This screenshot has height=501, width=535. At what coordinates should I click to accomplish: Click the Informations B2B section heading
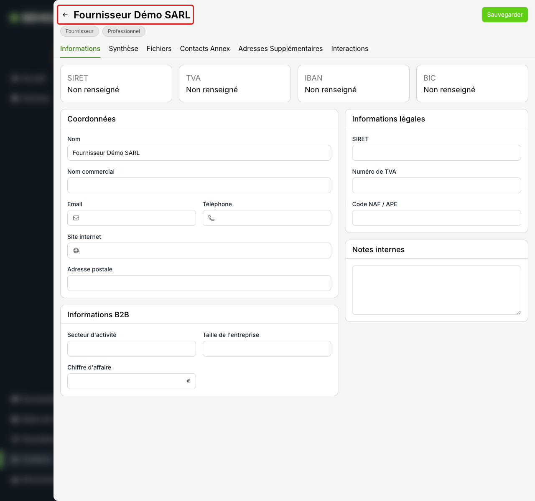(98, 315)
